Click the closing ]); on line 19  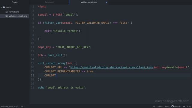pyautogui.click(x=40, y=79)
